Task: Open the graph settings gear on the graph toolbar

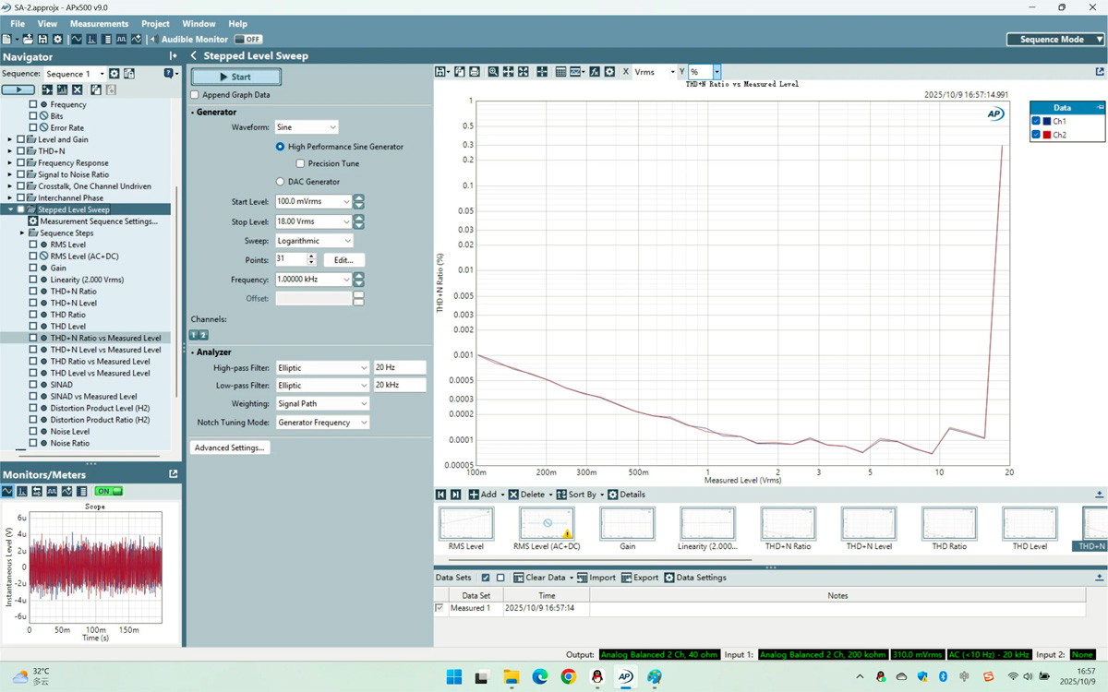Action: click(608, 71)
